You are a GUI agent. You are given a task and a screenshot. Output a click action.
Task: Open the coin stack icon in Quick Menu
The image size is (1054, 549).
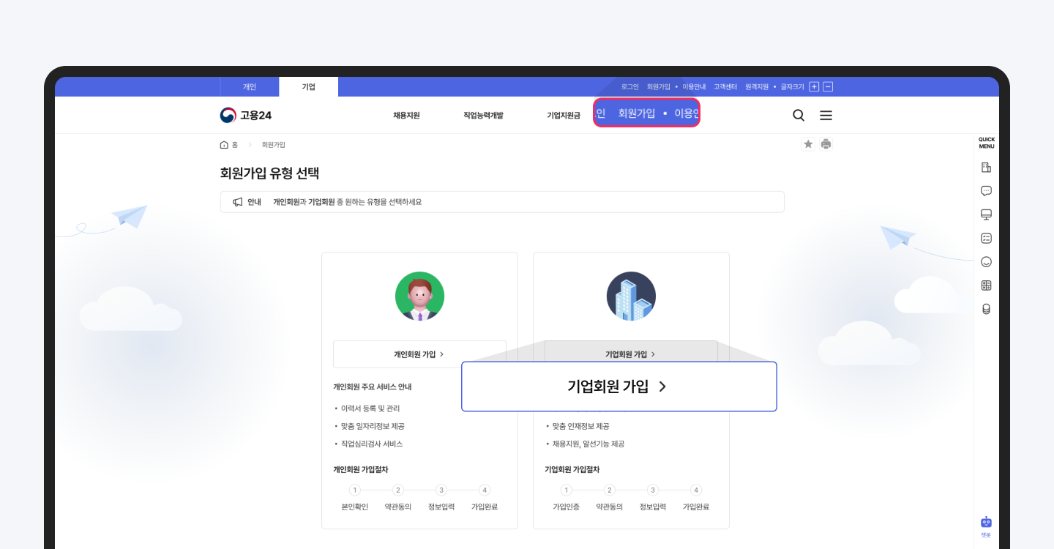point(986,309)
